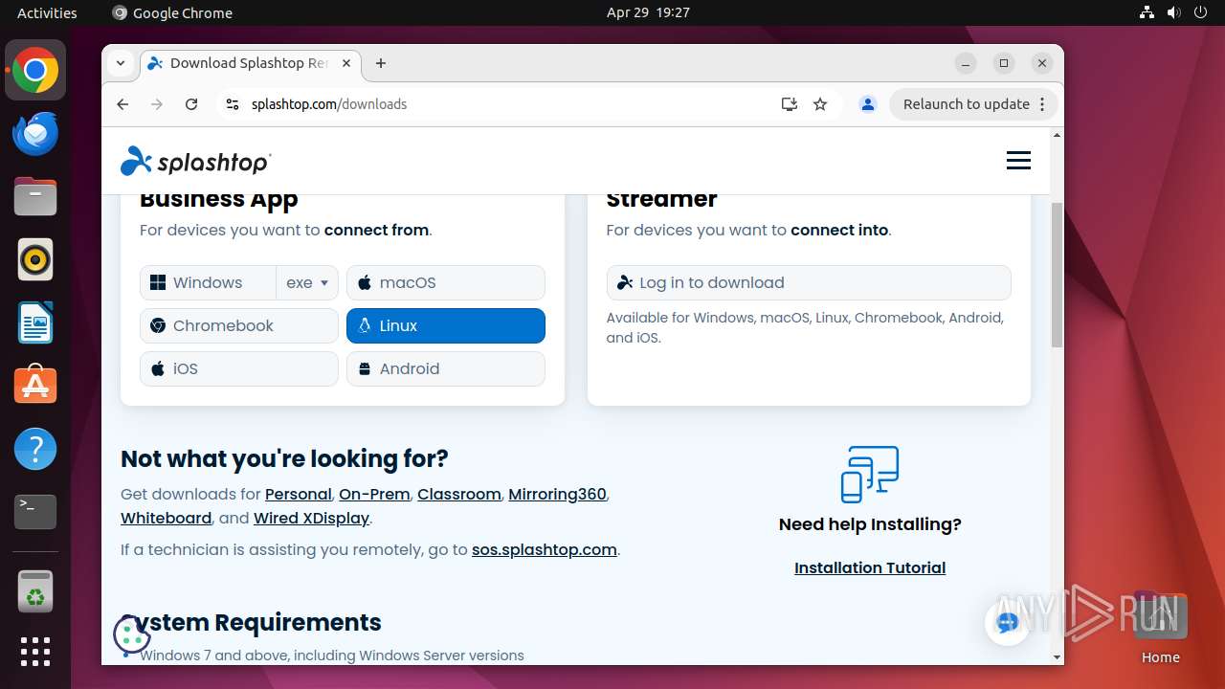1225x689 pixels.
Task: Open the On-Prem downloads link
Action: tap(374, 494)
